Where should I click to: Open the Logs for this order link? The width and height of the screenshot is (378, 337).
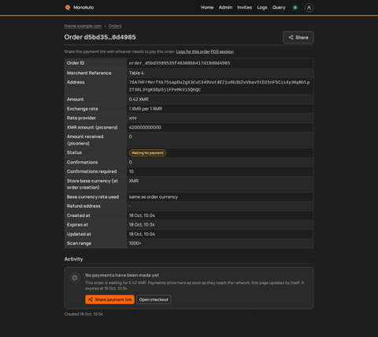pyautogui.click(x=193, y=51)
